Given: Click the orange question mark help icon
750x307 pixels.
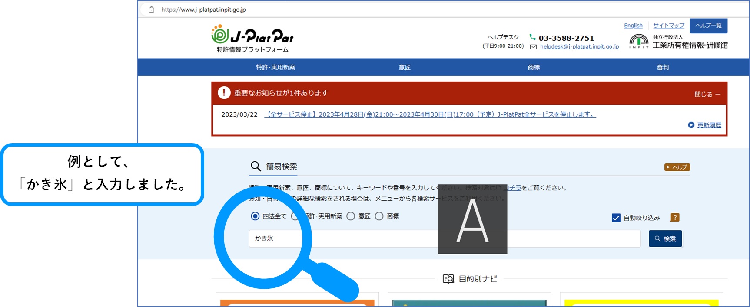Looking at the screenshot, I should [x=675, y=218].
